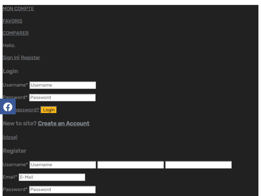Focus the Username field in Login form
The image size is (261, 196).
coord(63,85)
